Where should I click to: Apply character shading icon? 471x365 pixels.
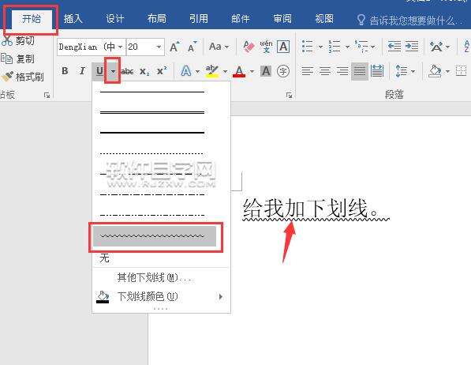click(266, 71)
